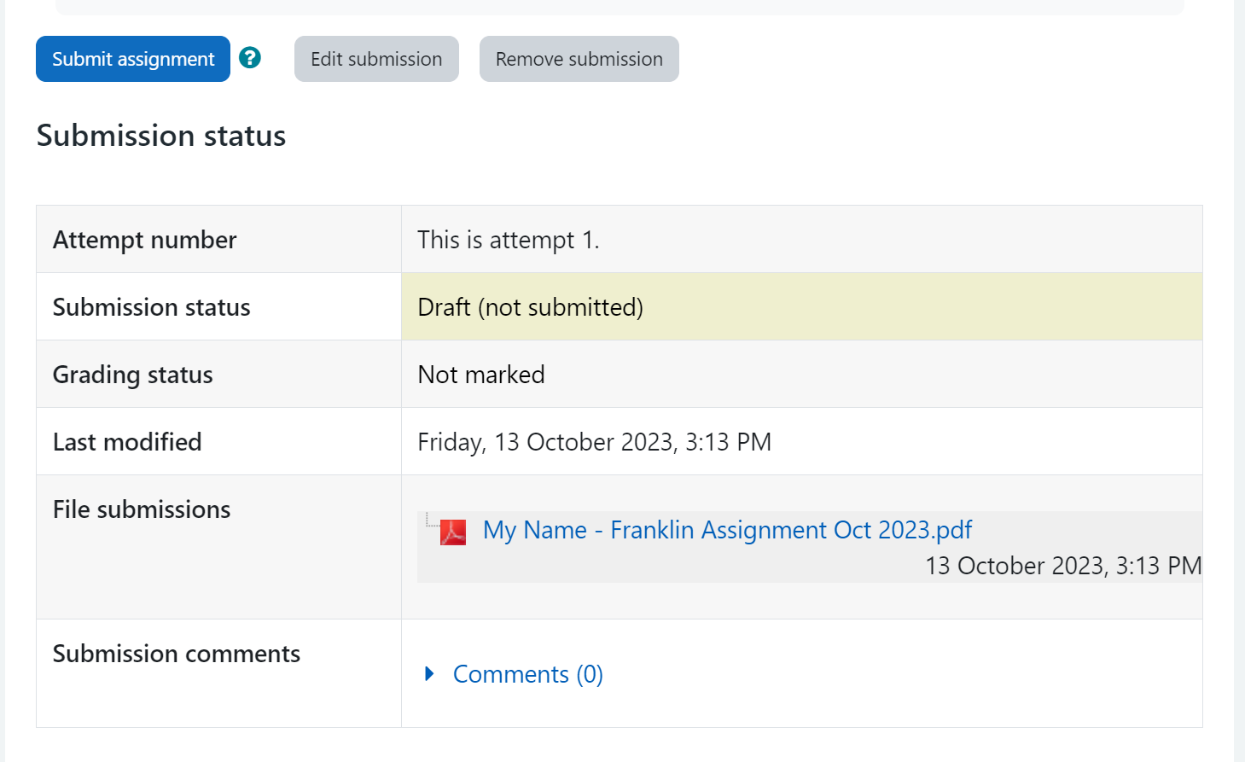
Task: Open the help icon beside Submit assignment
Action: tap(250, 58)
